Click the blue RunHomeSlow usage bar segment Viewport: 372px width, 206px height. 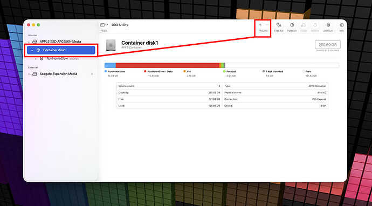(x=110, y=65)
